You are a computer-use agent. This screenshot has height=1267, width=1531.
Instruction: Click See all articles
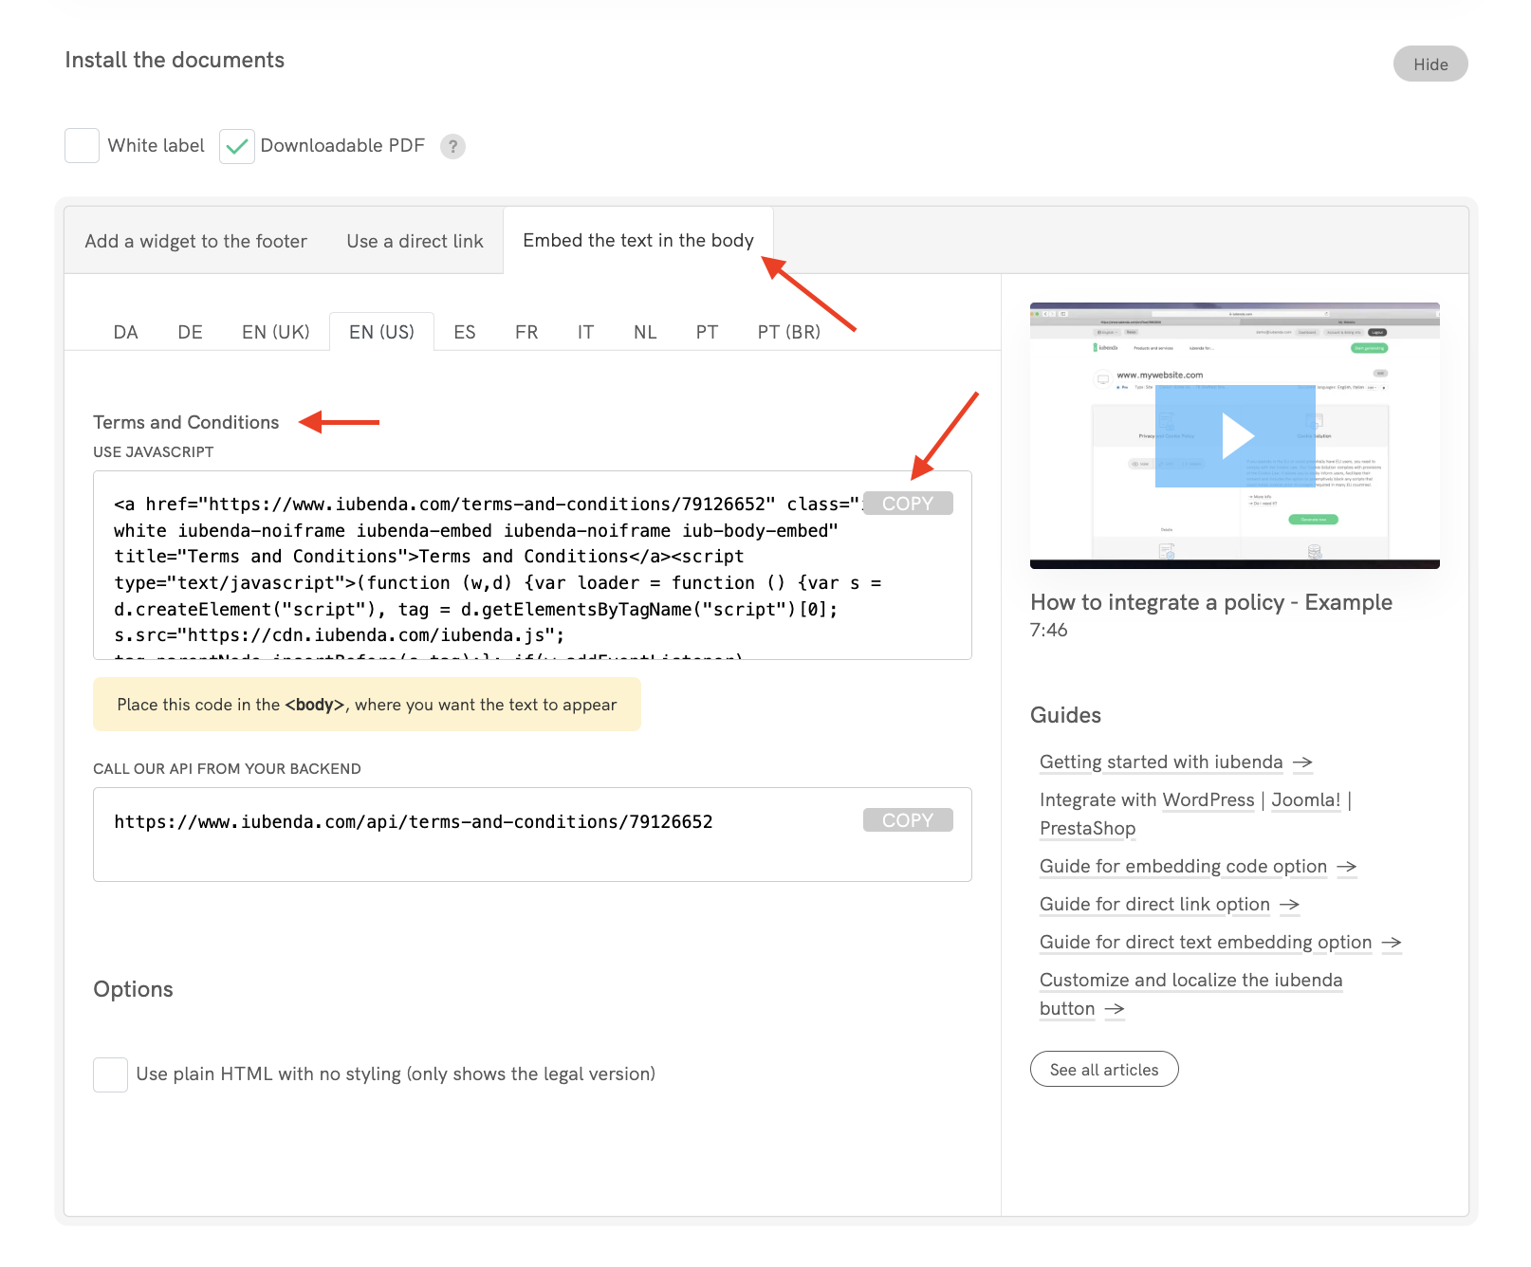[1103, 1069]
